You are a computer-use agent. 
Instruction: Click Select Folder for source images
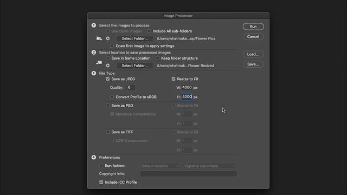pyautogui.click(x=134, y=38)
